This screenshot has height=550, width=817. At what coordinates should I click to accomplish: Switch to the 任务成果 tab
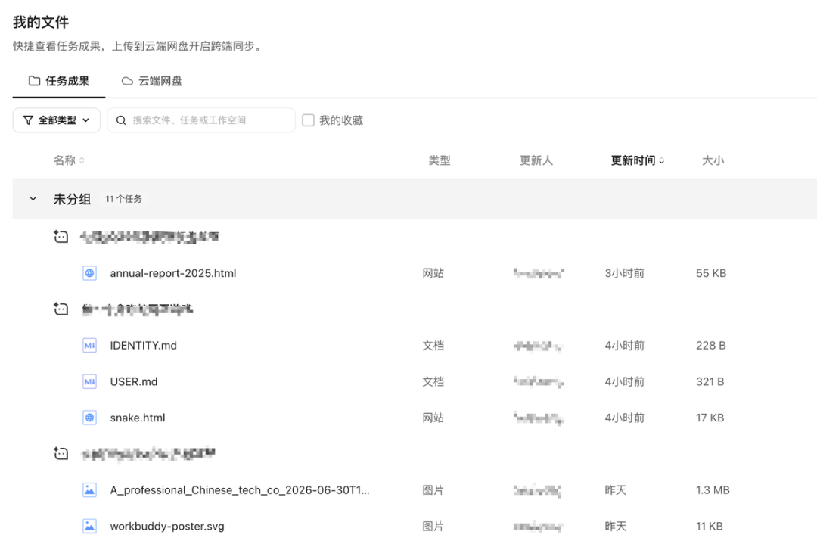pos(59,81)
